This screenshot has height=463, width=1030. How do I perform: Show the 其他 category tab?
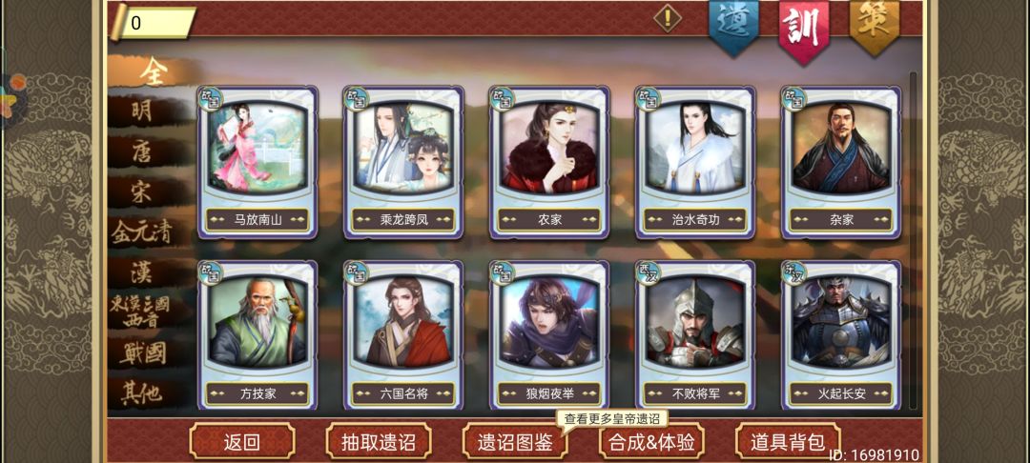(x=141, y=393)
